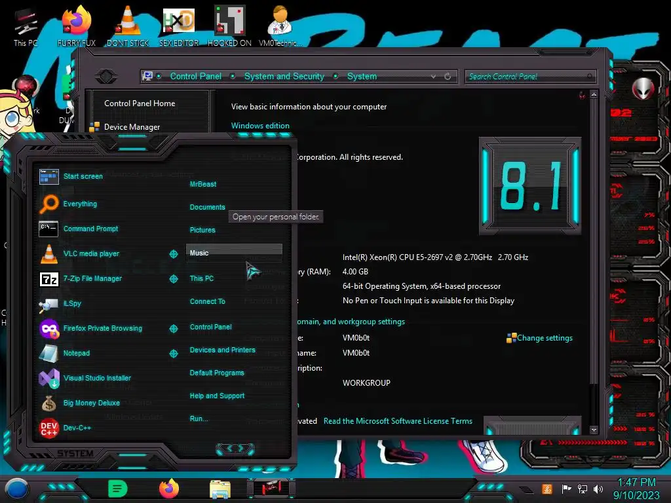Open the Start screen icon in start menu
This screenshot has width=671, height=503.
48,176
